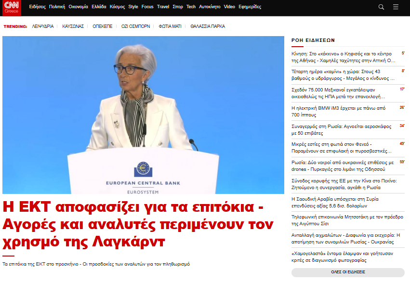Select Travel in the navigation bar
The height and width of the screenshot is (282, 410).
coord(163,7)
